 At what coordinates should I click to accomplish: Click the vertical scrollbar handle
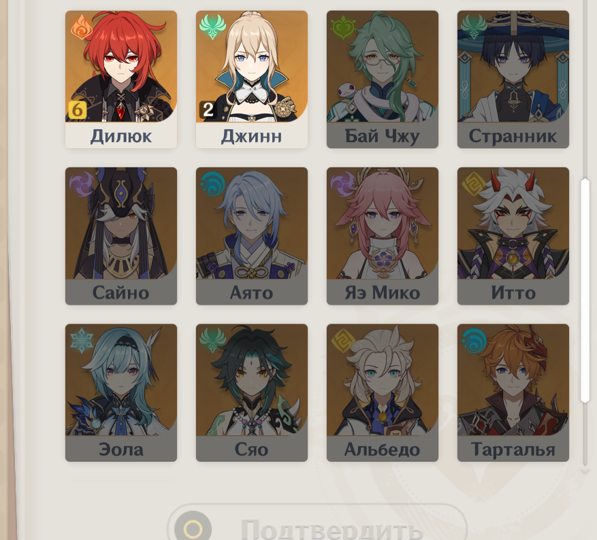[x=585, y=290]
